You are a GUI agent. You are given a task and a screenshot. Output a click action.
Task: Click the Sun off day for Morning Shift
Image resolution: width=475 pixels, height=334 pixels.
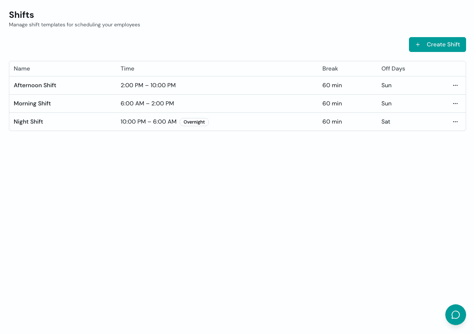[x=386, y=104]
